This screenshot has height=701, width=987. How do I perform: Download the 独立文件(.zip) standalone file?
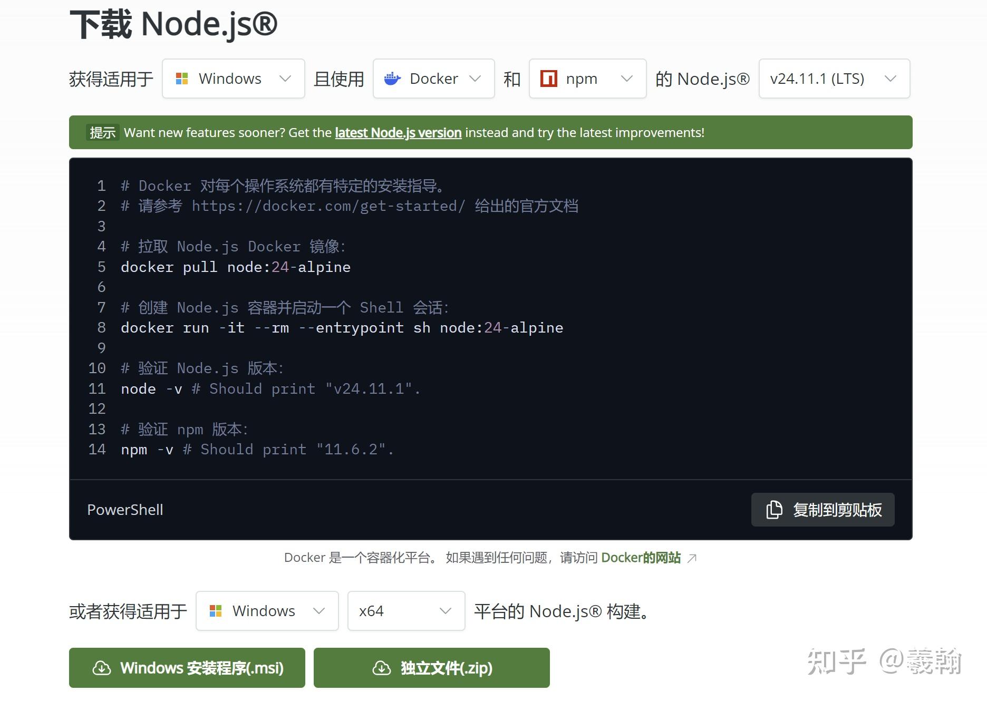tap(431, 668)
